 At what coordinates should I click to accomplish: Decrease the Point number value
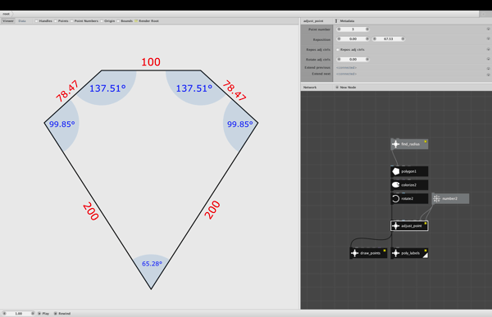339,29
